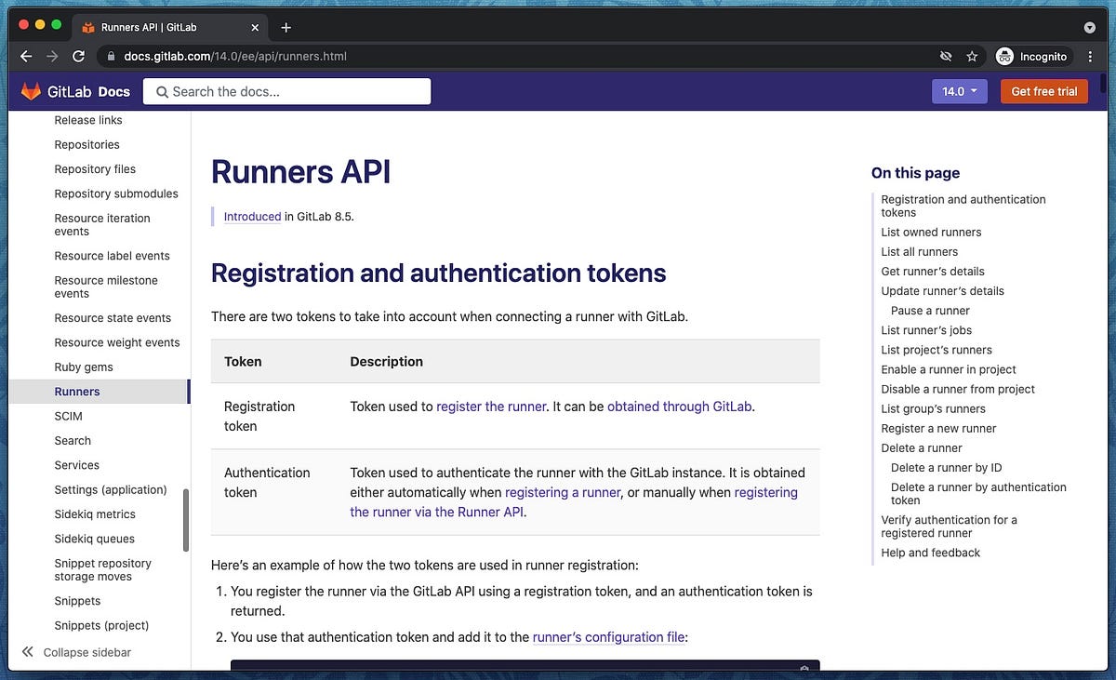The height and width of the screenshot is (680, 1116).
Task: Jump to Get runner's details section
Action: click(x=933, y=272)
